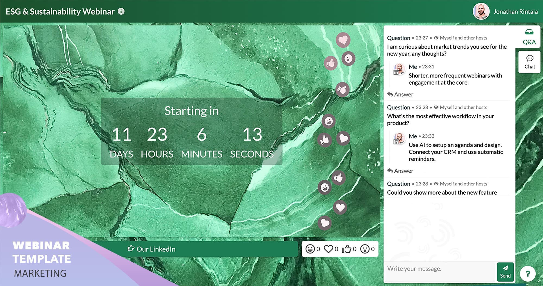Answer the market trends question

pyautogui.click(x=400, y=94)
